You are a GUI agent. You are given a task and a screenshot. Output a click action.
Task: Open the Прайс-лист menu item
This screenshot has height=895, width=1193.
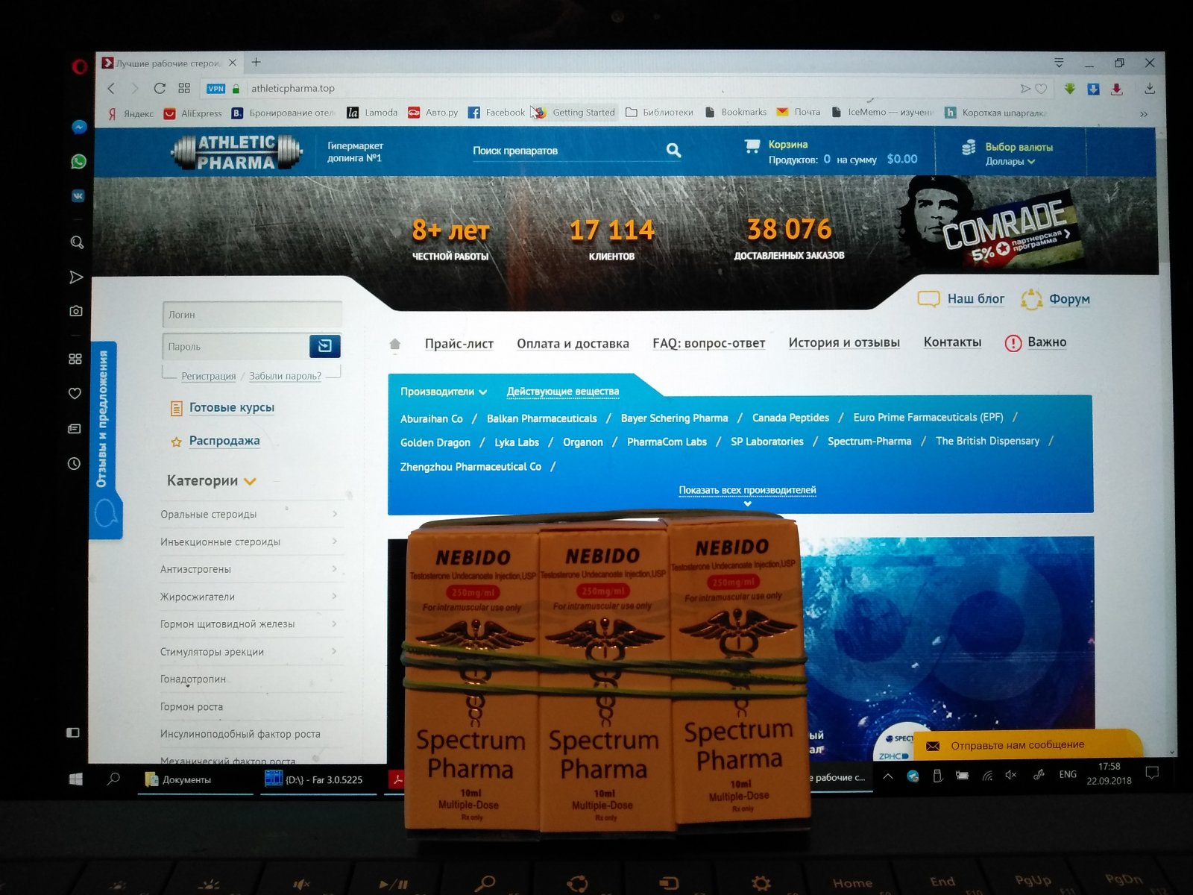(459, 344)
